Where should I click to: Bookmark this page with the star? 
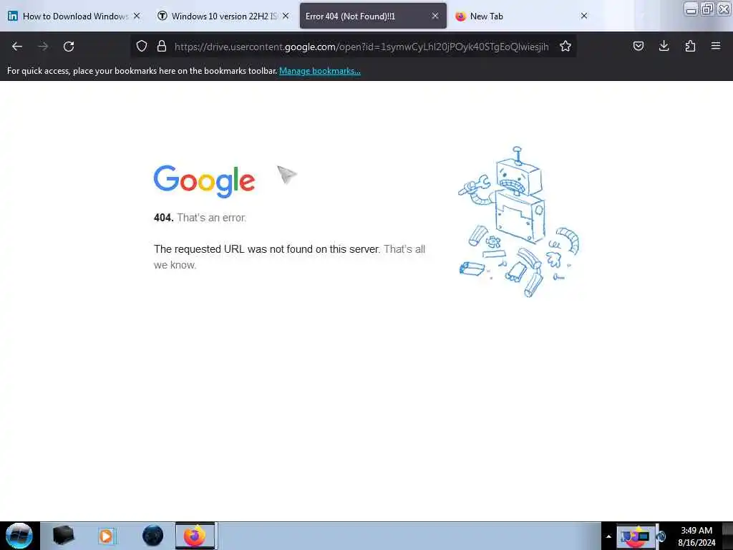tap(565, 46)
